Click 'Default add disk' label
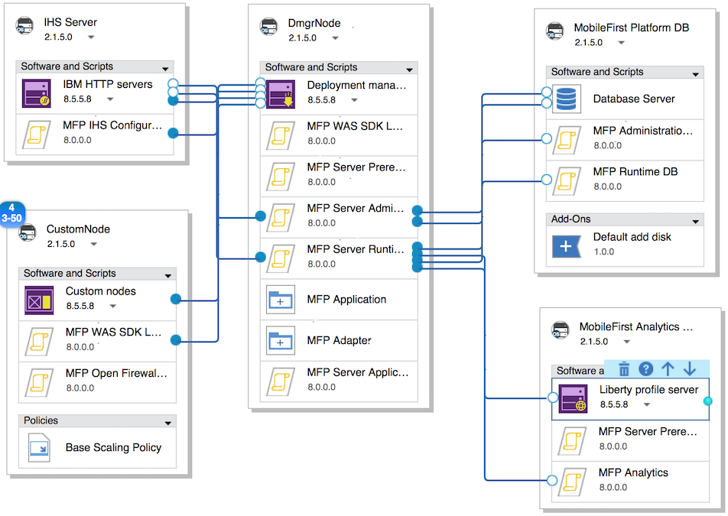The image size is (728, 516). coord(632,237)
